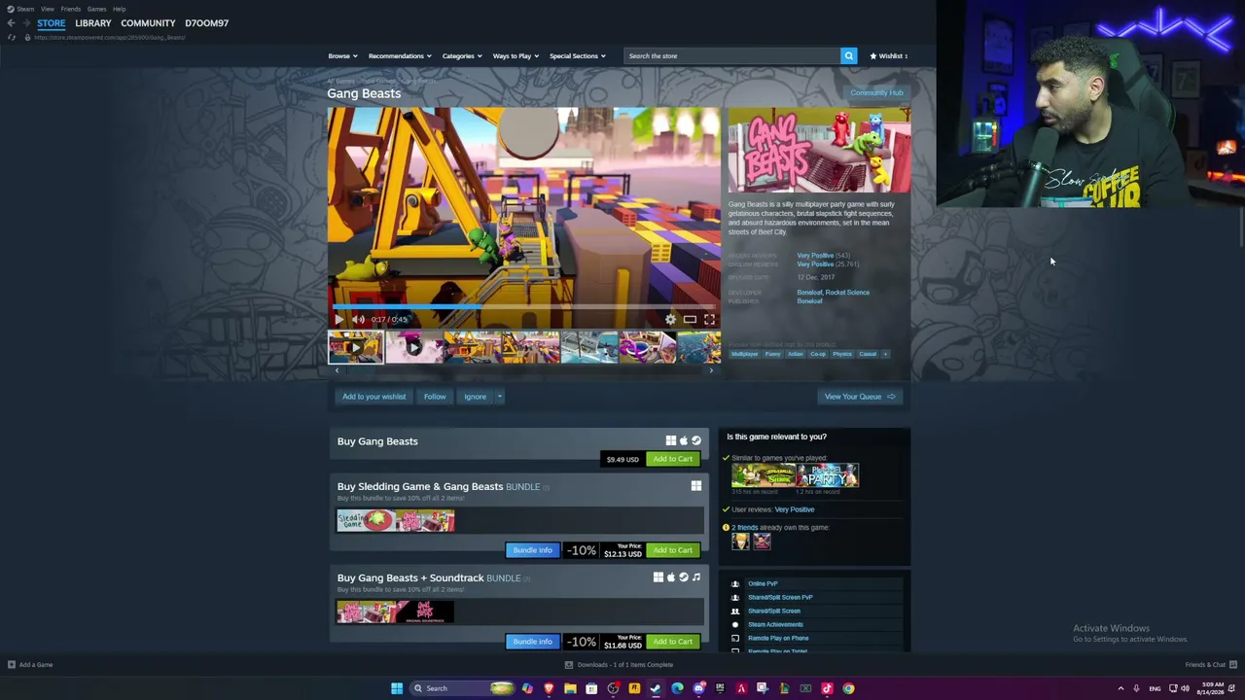This screenshot has height=700, width=1245.
Task: Open Bundle info for Sledding Game bundle
Action: 532,550
